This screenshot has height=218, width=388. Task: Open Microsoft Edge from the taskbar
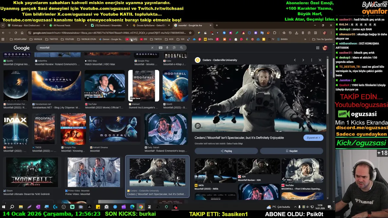[x=132, y=207]
